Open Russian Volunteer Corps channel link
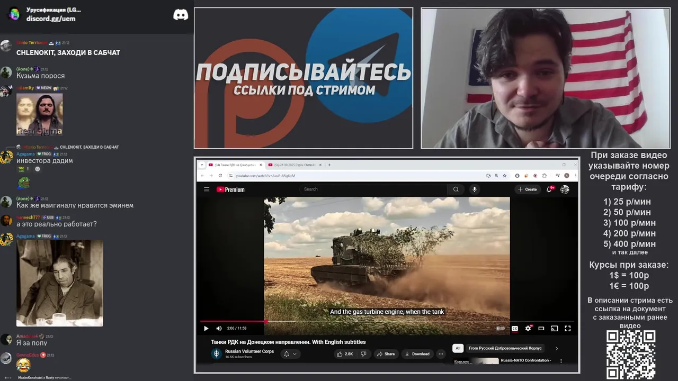 click(x=249, y=351)
